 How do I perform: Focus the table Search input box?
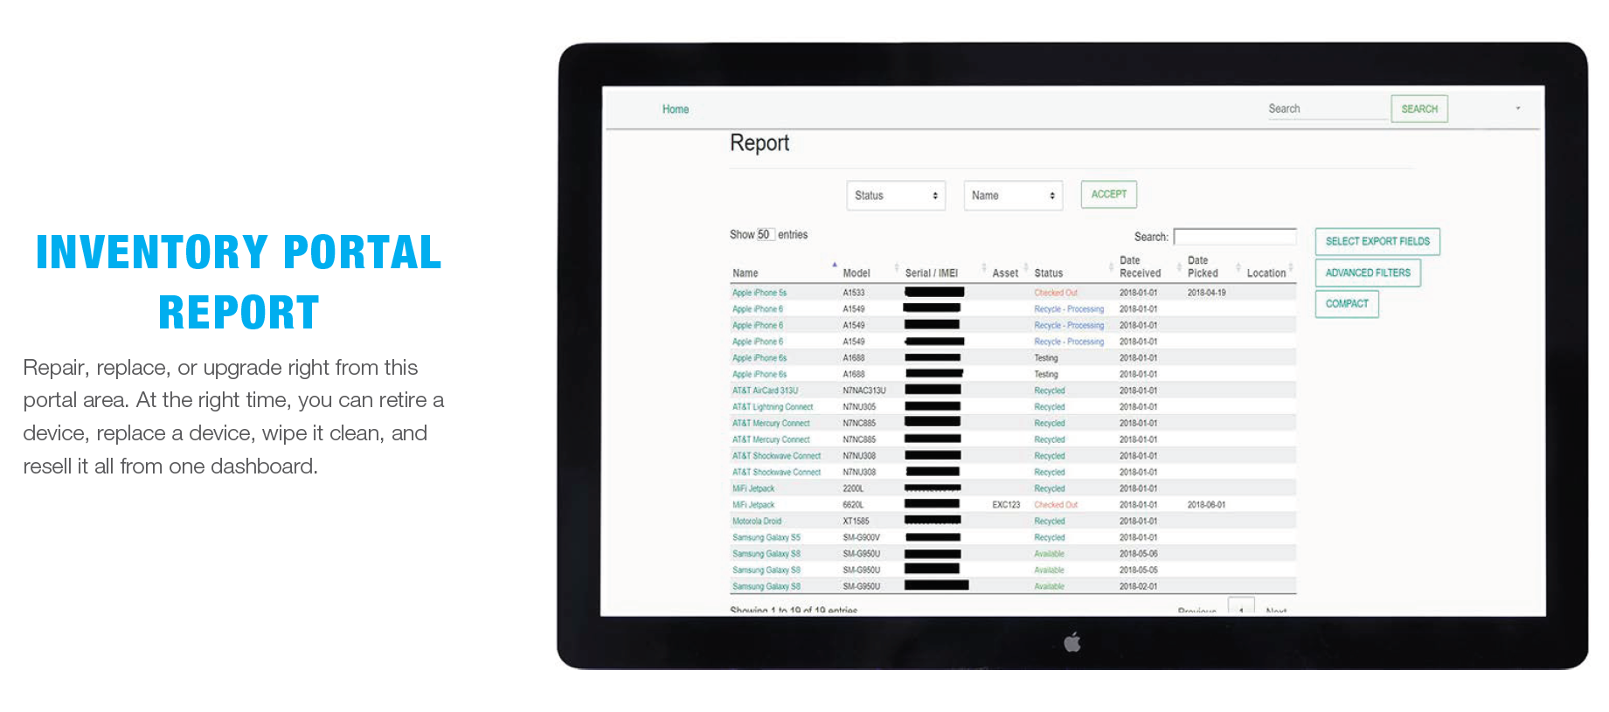pos(1234,237)
